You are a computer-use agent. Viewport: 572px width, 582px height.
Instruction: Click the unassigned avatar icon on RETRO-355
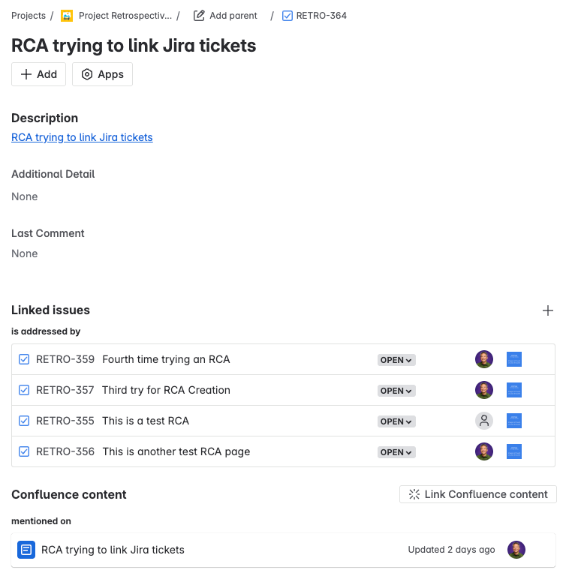(484, 421)
